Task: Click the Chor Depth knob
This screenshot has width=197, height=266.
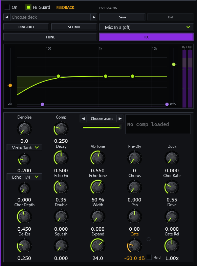Action: click(24, 216)
